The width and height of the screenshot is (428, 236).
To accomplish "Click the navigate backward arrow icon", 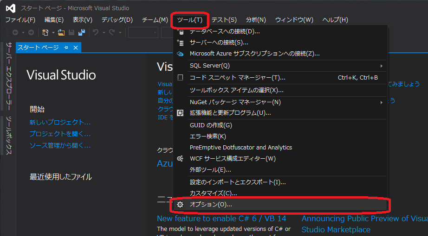I will 16,33.
